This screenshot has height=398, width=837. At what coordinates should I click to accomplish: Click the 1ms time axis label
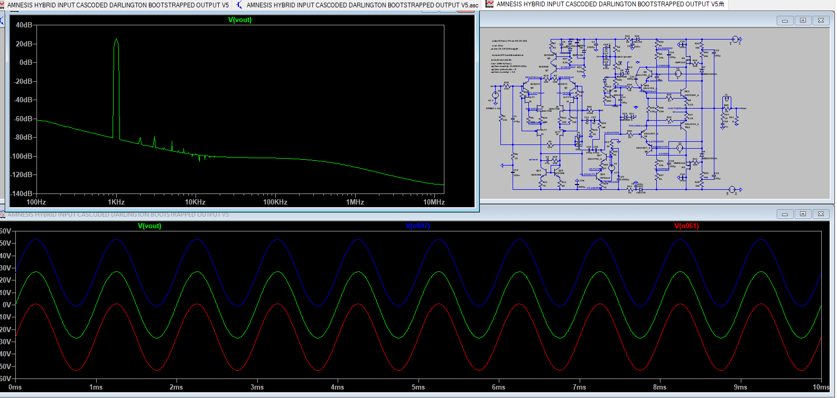coord(96,387)
